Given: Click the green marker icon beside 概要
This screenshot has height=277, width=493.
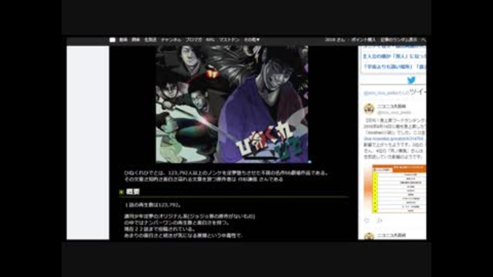Looking at the screenshot, I should click(x=121, y=192).
